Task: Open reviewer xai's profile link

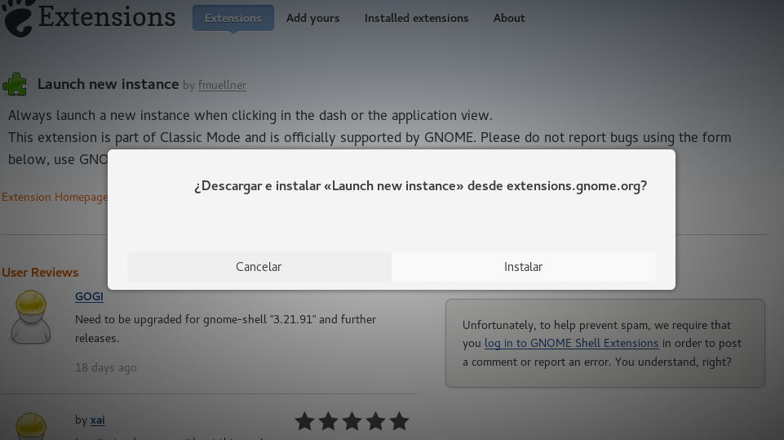Action: (98, 420)
